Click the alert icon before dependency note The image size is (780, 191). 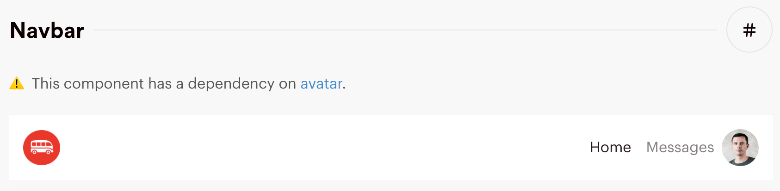click(17, 84)
